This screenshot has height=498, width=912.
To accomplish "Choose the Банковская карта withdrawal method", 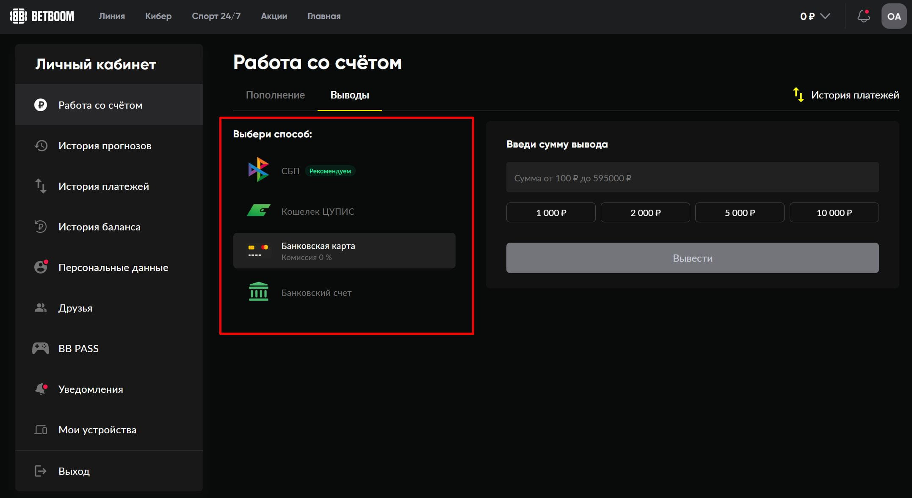I will coord(344,251).
